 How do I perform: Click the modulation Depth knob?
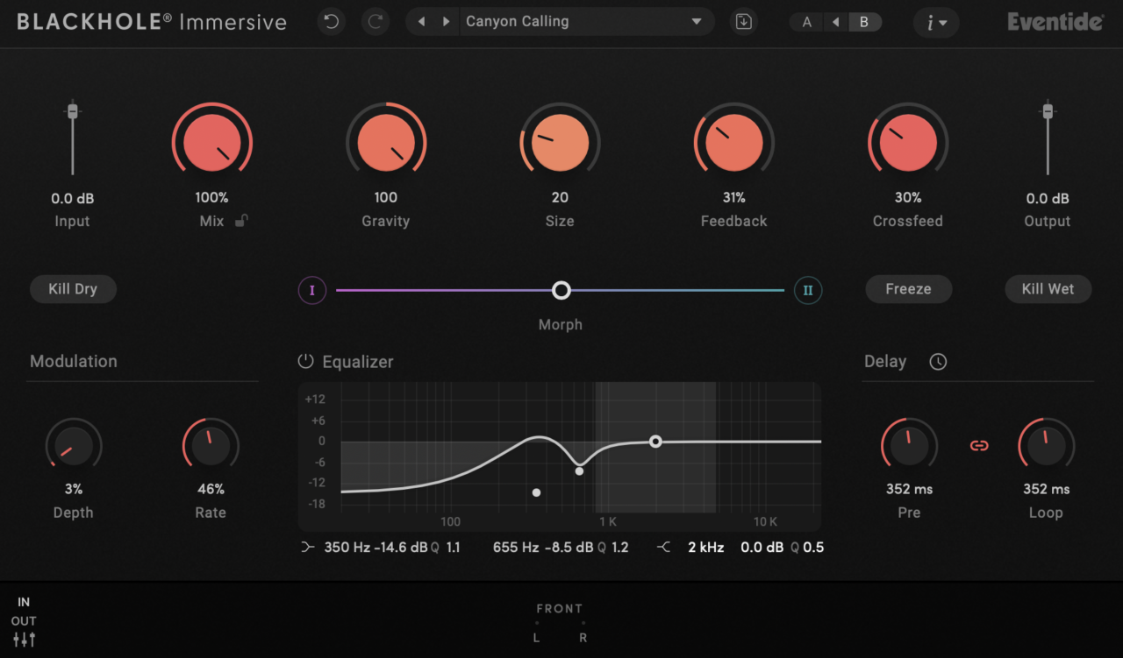(74, 445)
